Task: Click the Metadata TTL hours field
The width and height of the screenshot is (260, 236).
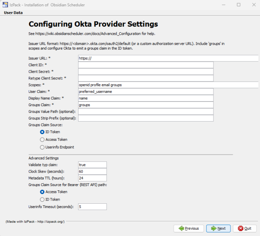Action: click(x=92, y=178)
